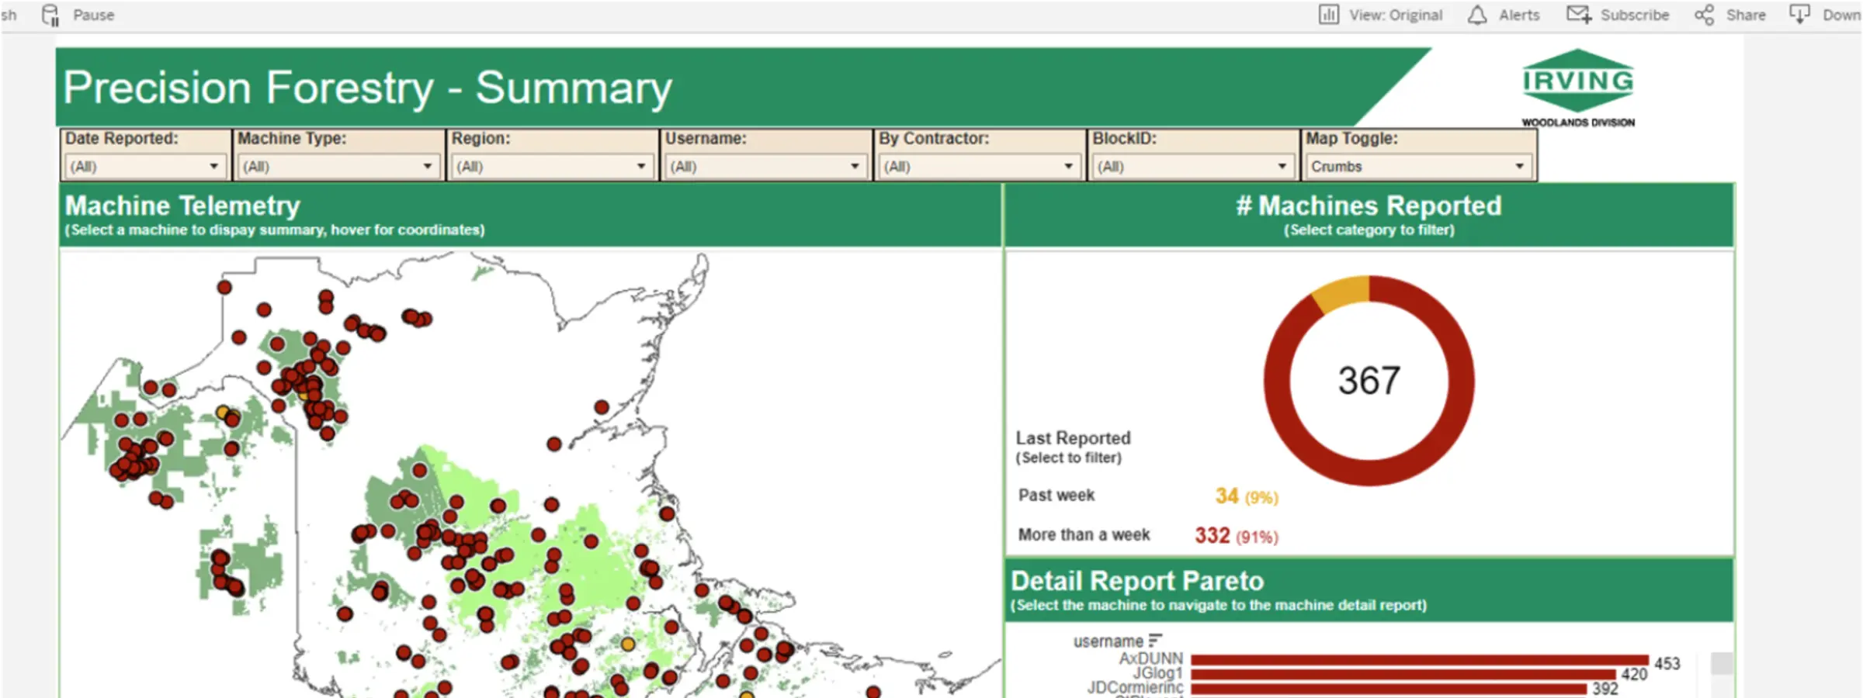
Task: Click the Share icon
Action: [x=1704, y=15]
